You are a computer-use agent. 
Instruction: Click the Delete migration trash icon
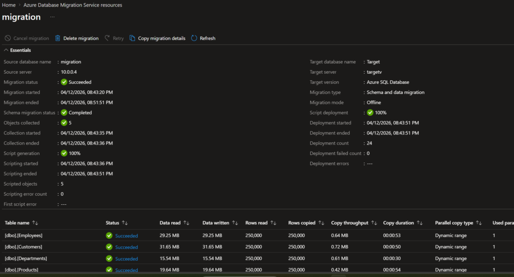58,38
